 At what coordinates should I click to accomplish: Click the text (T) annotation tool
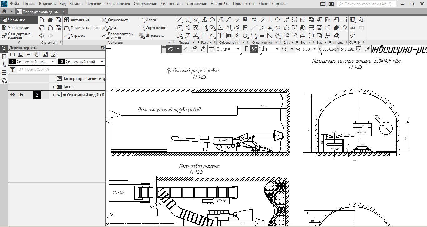pos(221,36)
